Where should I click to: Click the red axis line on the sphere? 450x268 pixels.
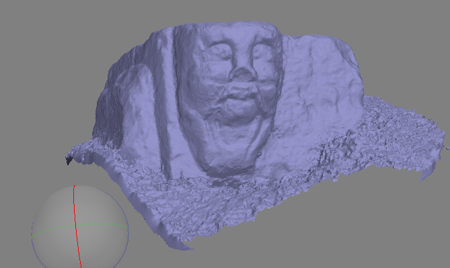point(77,226)
